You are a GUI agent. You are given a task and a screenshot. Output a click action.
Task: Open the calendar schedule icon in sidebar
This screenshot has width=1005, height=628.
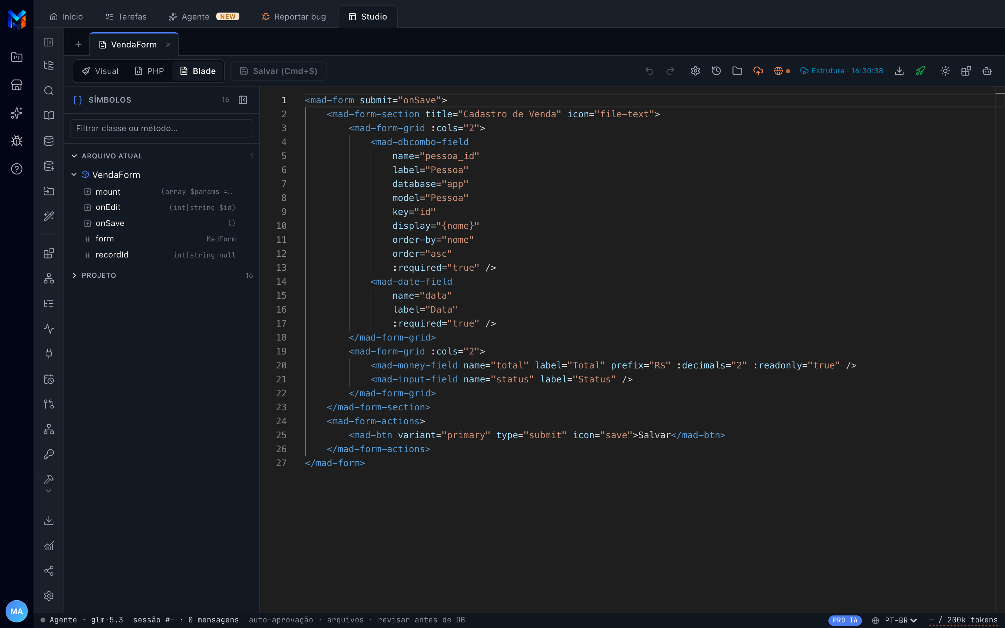(x=49, y=379)
